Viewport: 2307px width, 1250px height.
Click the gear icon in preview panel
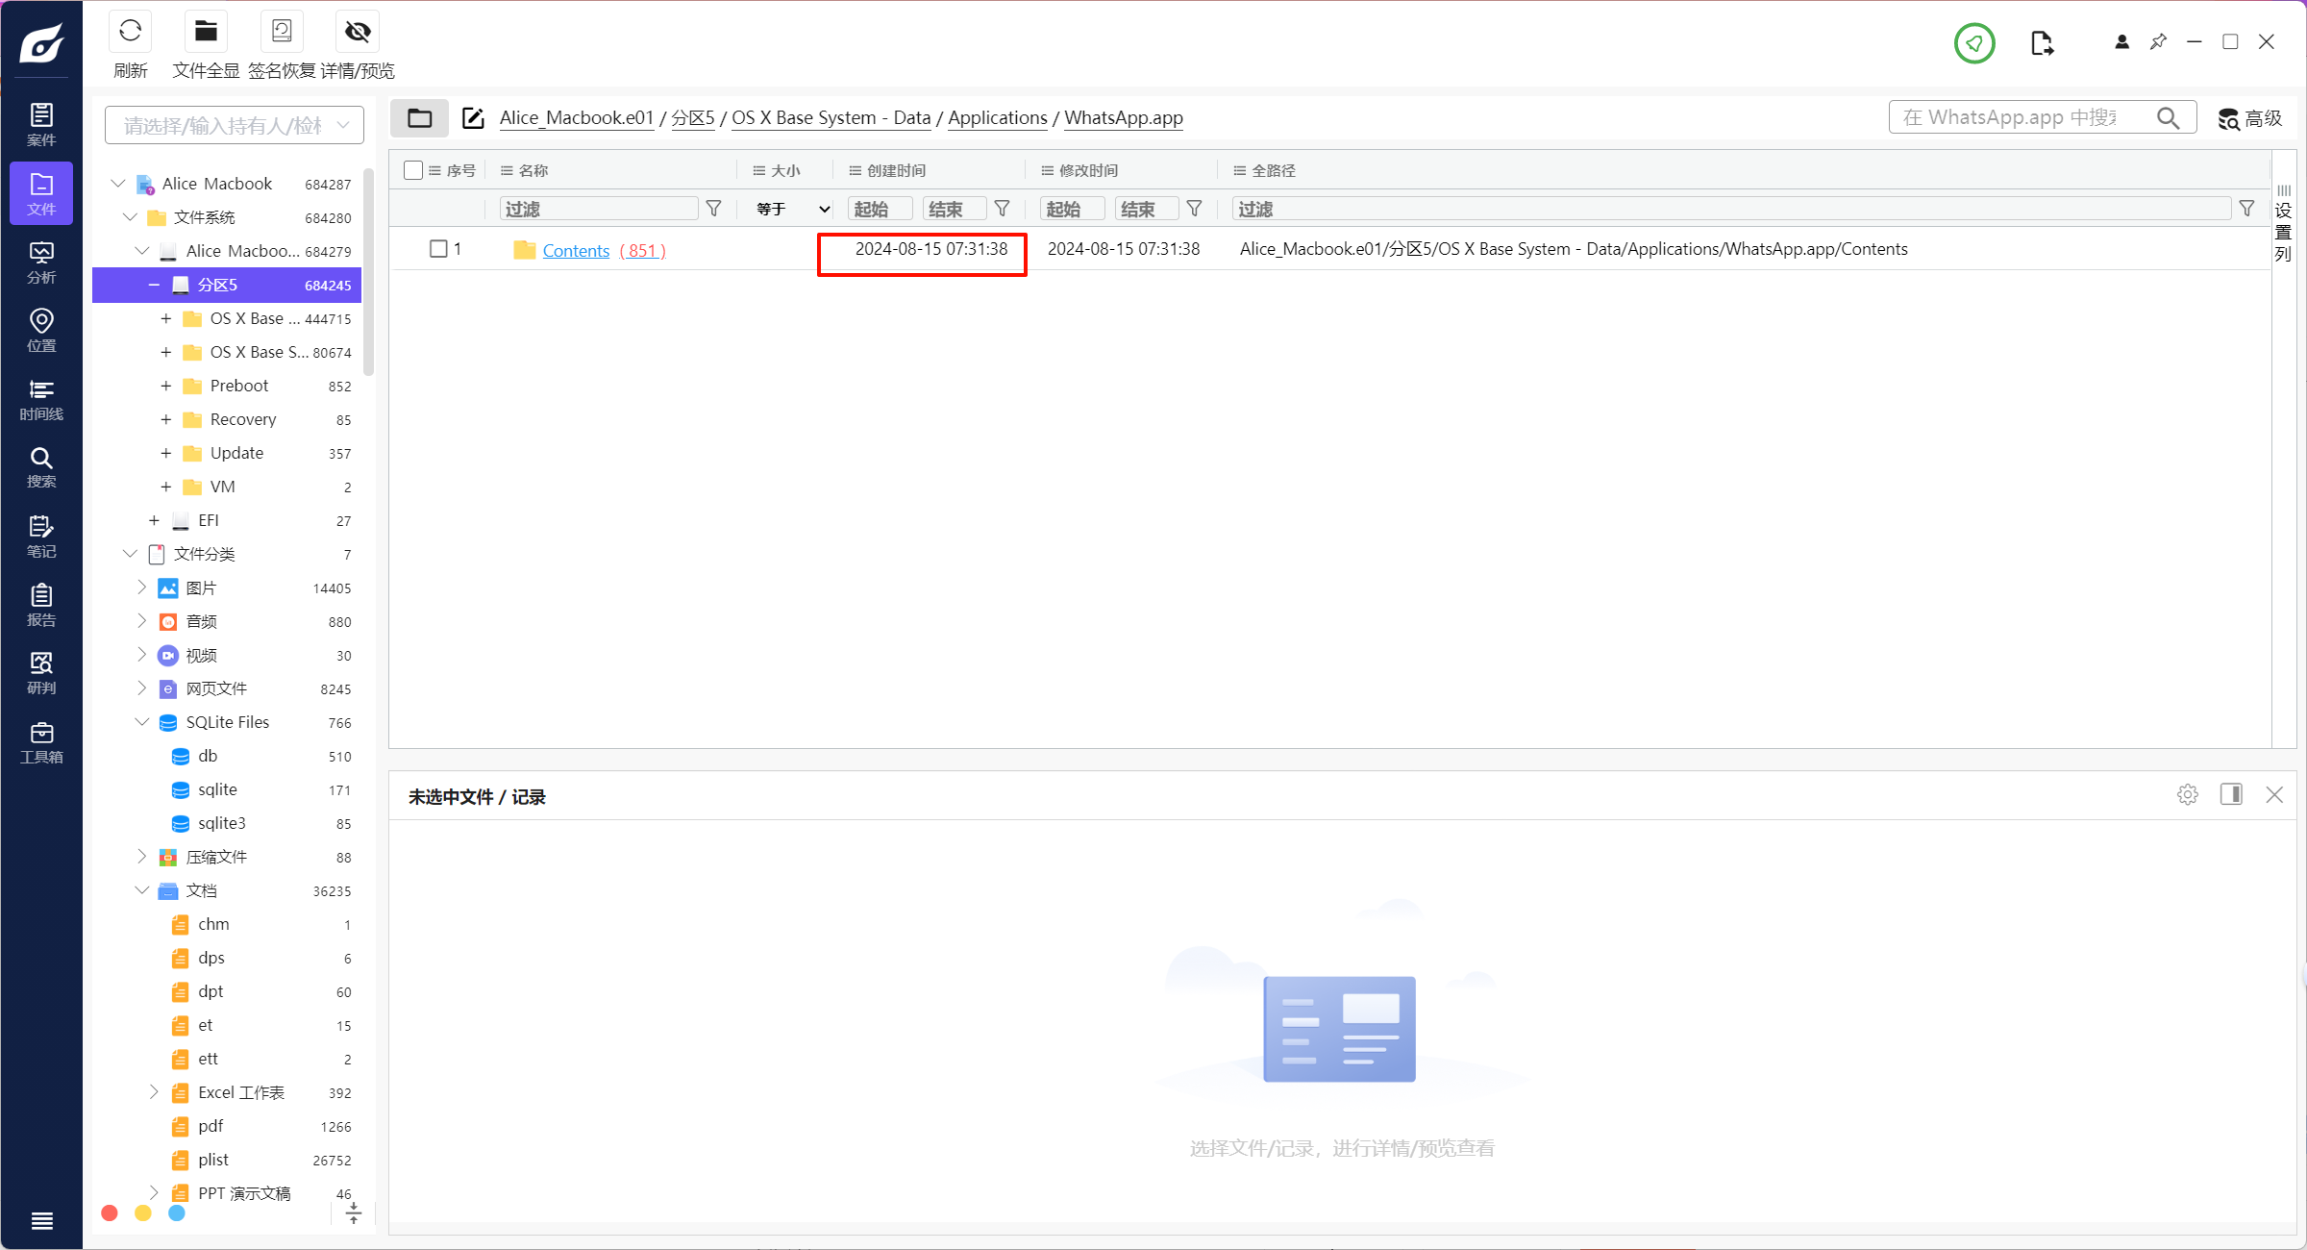(x=2187, y=794)
